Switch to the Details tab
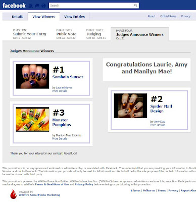This screenshot has width=196, height=202. (18, 17)
